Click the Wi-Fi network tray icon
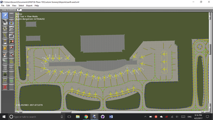This screenshot has height=120, width=213. pos(172,117)
